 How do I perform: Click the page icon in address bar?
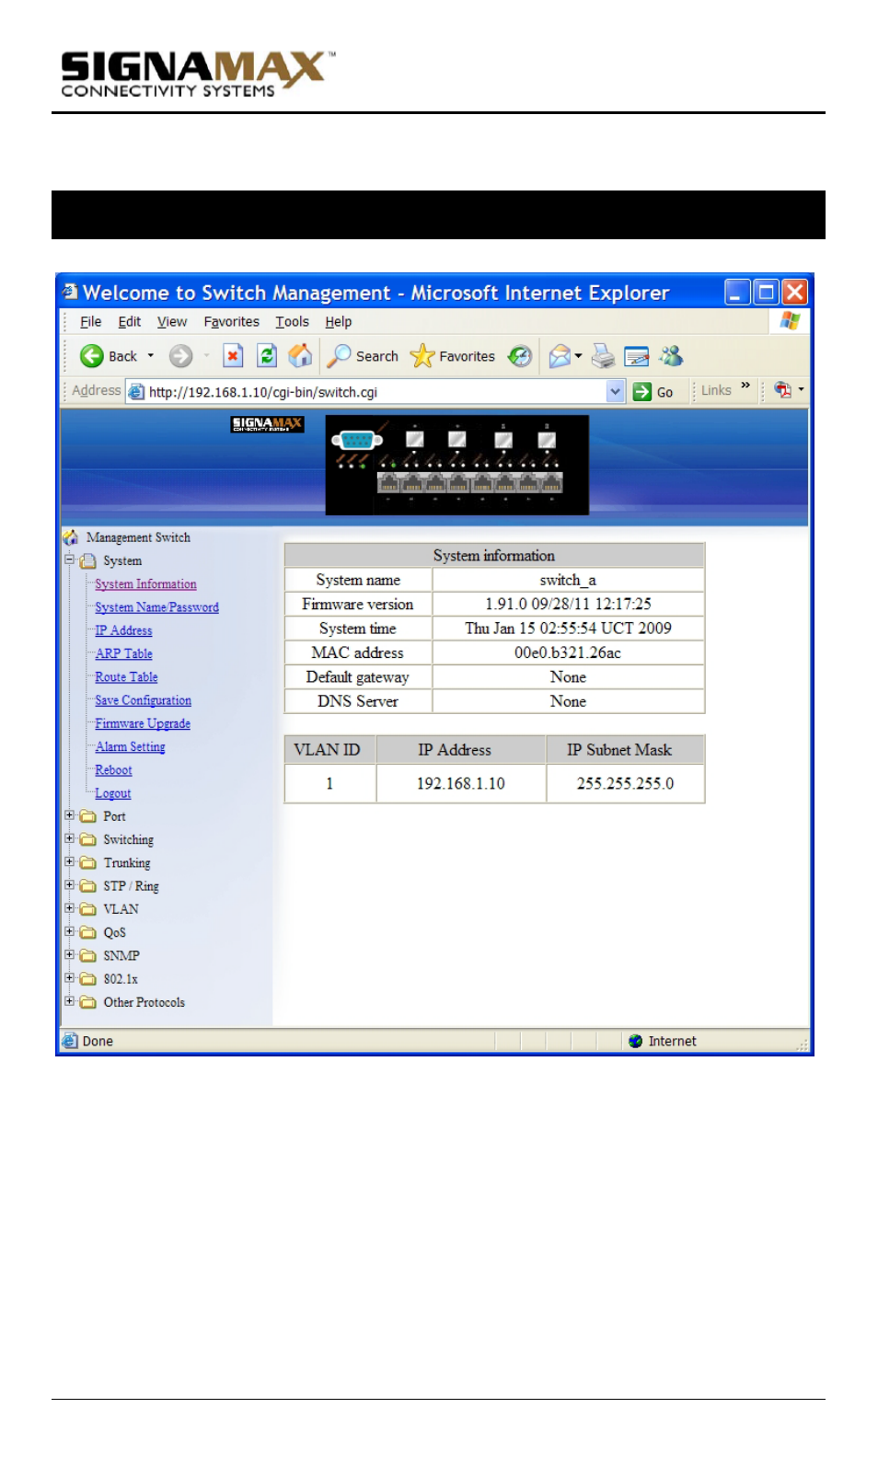136,392
